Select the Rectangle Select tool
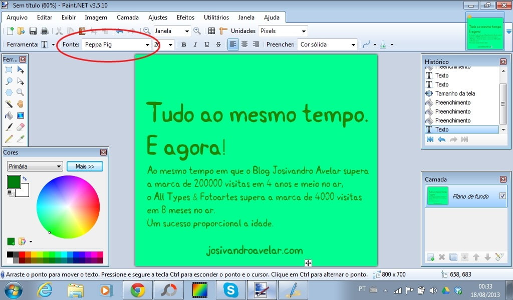The height and width of the screenshot is (300, 513). [9, 69]
